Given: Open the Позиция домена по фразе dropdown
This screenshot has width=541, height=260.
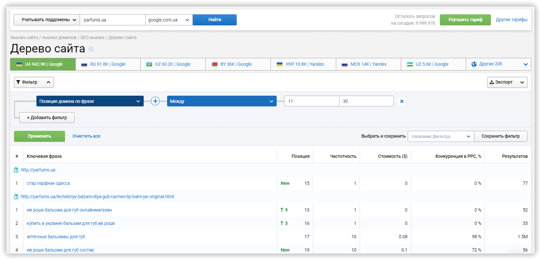Looking at the screenshot, I should (x=90, y=101).
